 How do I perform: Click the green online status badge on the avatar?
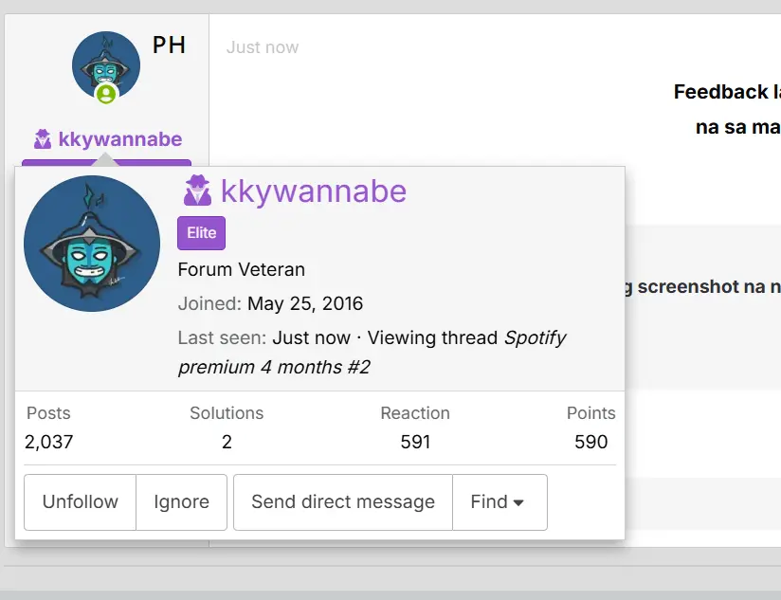pyautogui.click(x=106, y=94)
